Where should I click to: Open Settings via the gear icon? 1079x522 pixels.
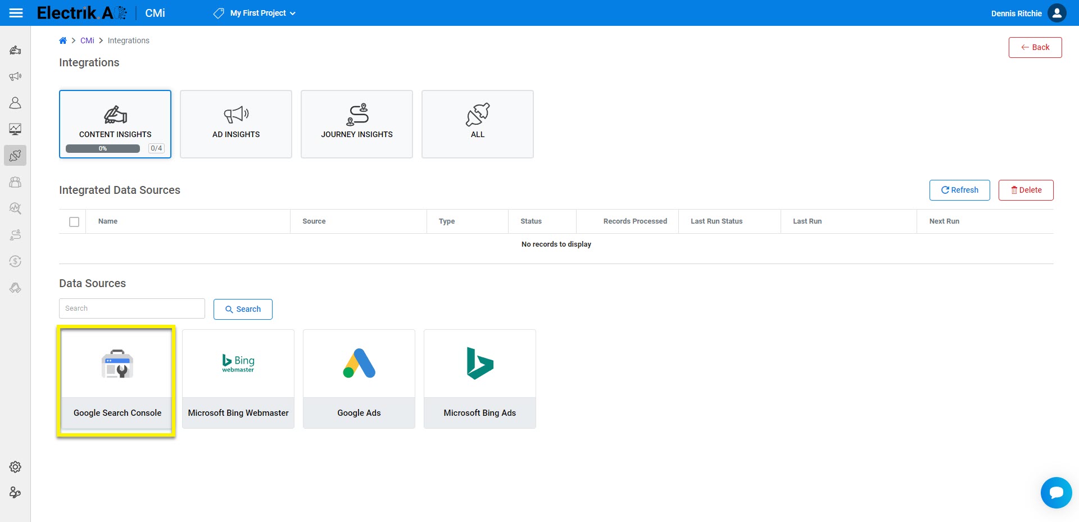click(15, 466)
